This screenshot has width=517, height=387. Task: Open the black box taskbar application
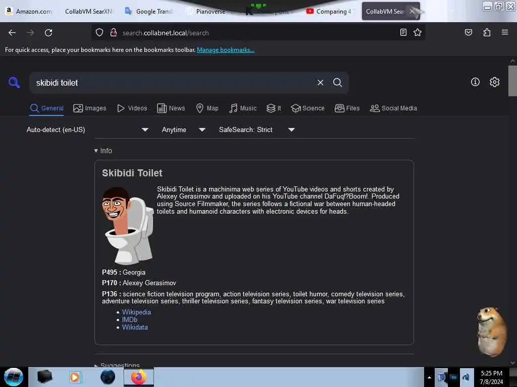[44, 377]
